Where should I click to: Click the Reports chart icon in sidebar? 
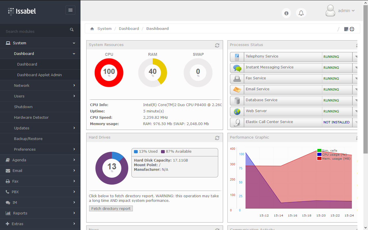click(x=8, y=213)
